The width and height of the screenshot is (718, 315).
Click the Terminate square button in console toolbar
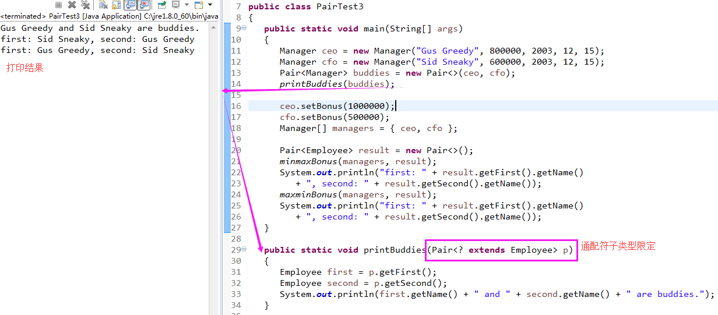coord(58,5)
